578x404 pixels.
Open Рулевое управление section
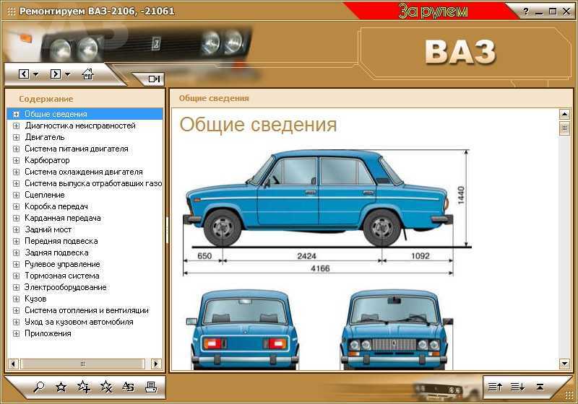click(x=62, y=264)
